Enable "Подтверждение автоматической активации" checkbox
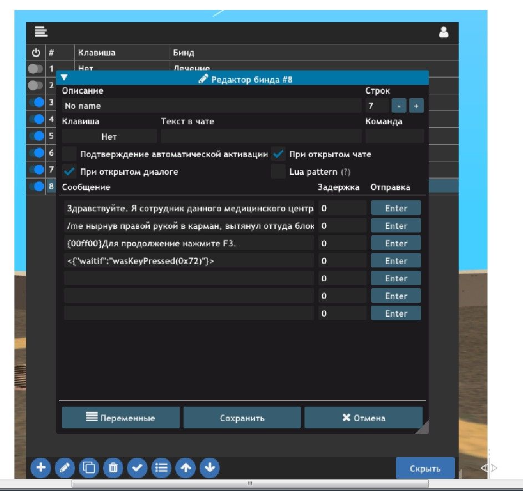This screenshot has height=491, width=523. tap(69, 154)
